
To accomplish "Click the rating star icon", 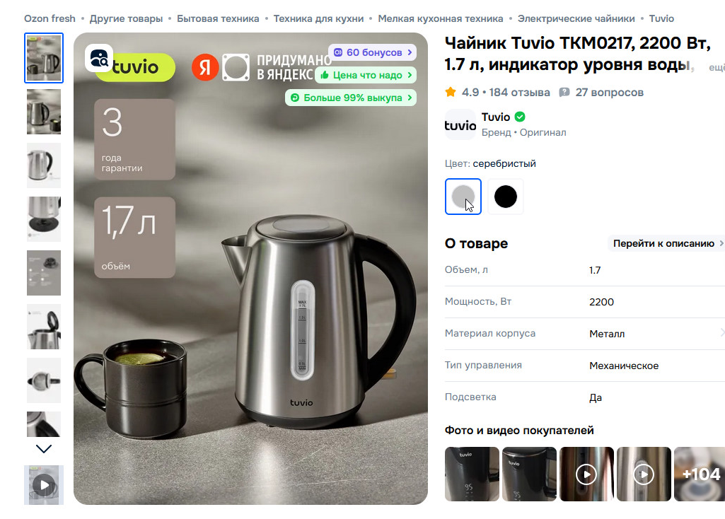I will coord(451,92).
